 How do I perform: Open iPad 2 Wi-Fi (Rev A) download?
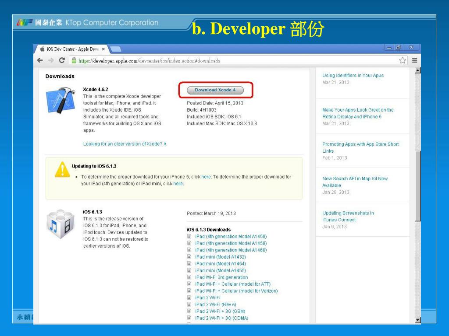pos(216,304)
